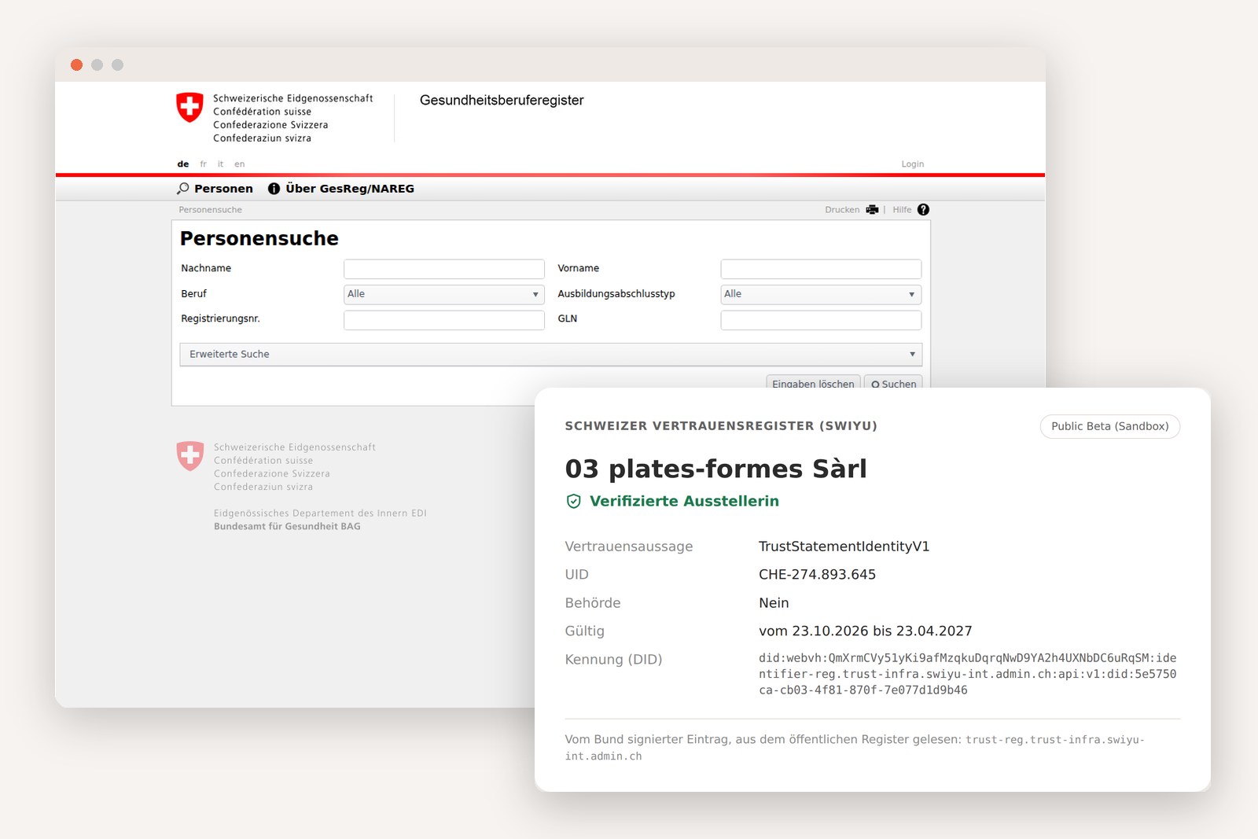Switch language to it
This screenshot has width=1258, height=839.
point(221,164)
